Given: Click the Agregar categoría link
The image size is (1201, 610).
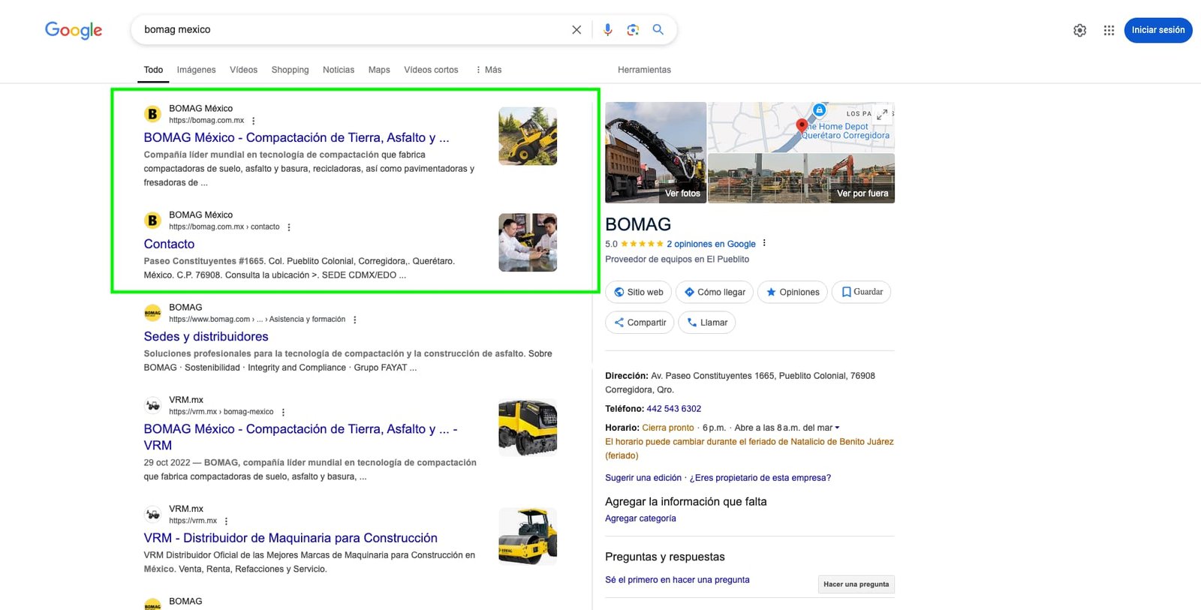Looking at the screenshot, I should (x=640, y=518).
